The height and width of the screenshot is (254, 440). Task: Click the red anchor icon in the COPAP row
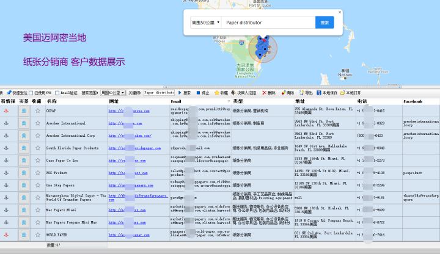coord(6,111)
